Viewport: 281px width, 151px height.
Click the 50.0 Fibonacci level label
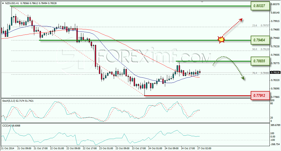(x=255, y=49)
